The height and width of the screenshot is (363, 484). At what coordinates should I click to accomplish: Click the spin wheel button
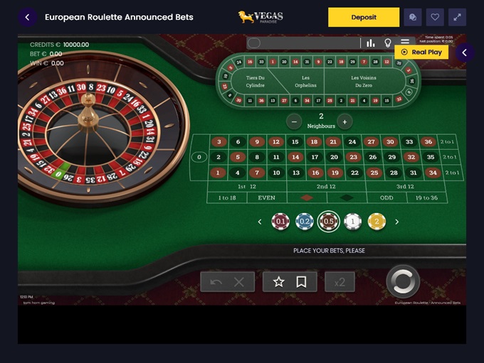(x=403, y=281)
